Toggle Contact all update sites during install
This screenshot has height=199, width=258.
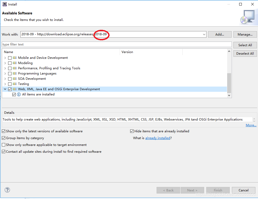3,152
